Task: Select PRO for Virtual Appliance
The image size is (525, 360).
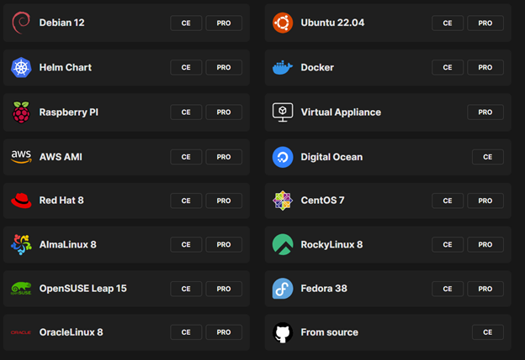Action: click(x=485, y=112)
